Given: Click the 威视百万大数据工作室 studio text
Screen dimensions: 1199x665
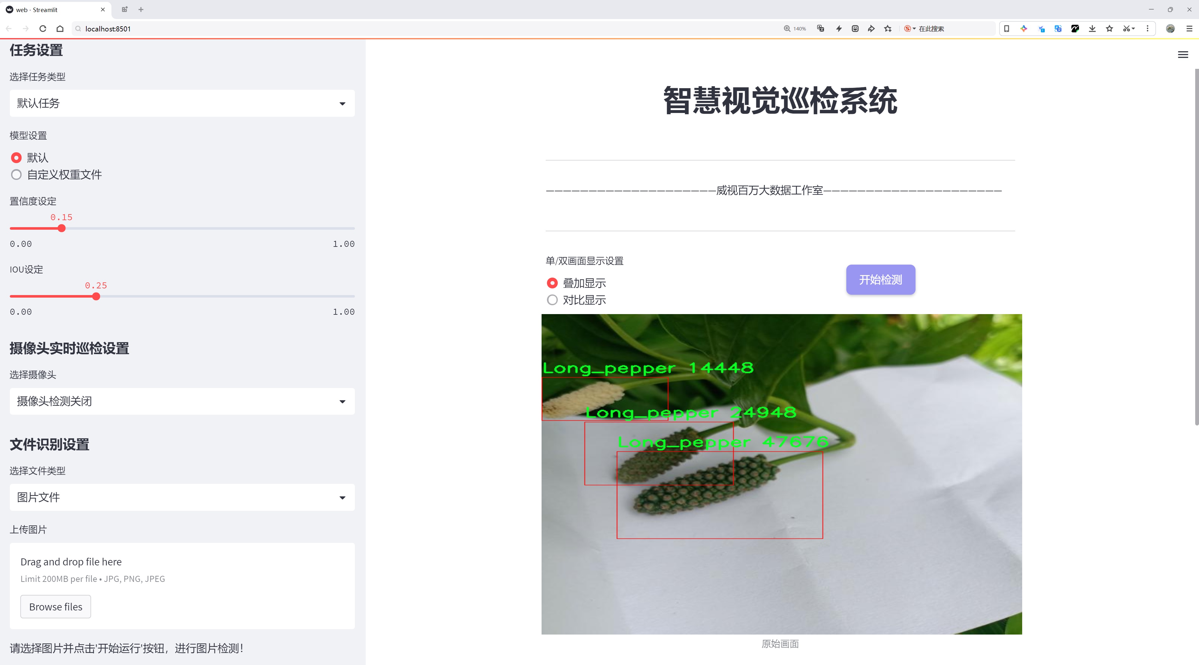Looking at the screenshot, I should coord(769,190).
